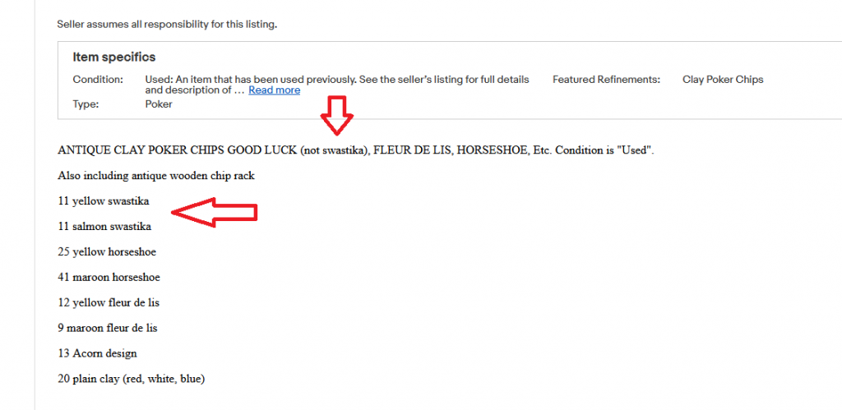The width and height of the screenshot is (842, 410).
Task: Click the "20 plain clay" line
Action: 131,379
